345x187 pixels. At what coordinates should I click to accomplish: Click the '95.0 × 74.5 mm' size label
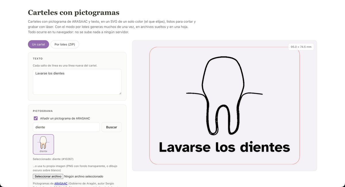[301, 47]
